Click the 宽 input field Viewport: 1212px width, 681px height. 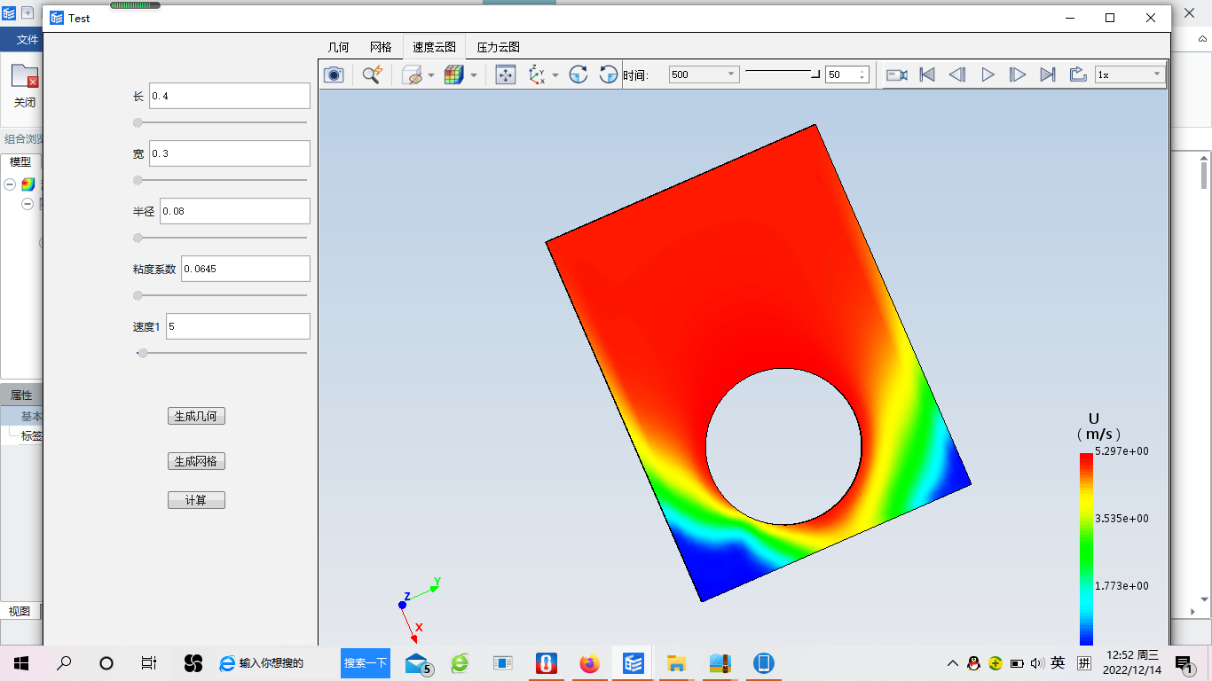click(230, 153)
